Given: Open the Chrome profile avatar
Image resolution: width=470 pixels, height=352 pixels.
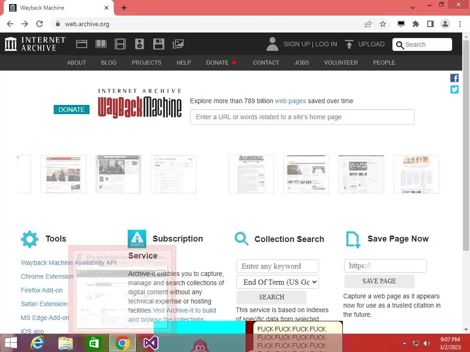Looking at the screenshot, I should point(445,24).
